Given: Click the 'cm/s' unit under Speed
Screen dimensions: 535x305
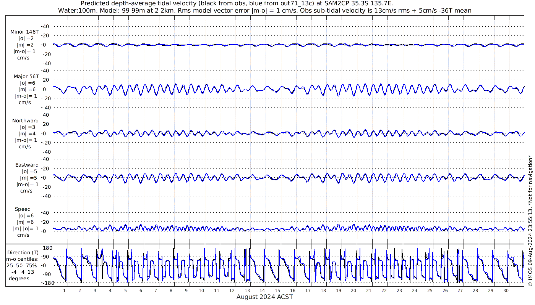Looking at the screenshot, I should point(23,235).
